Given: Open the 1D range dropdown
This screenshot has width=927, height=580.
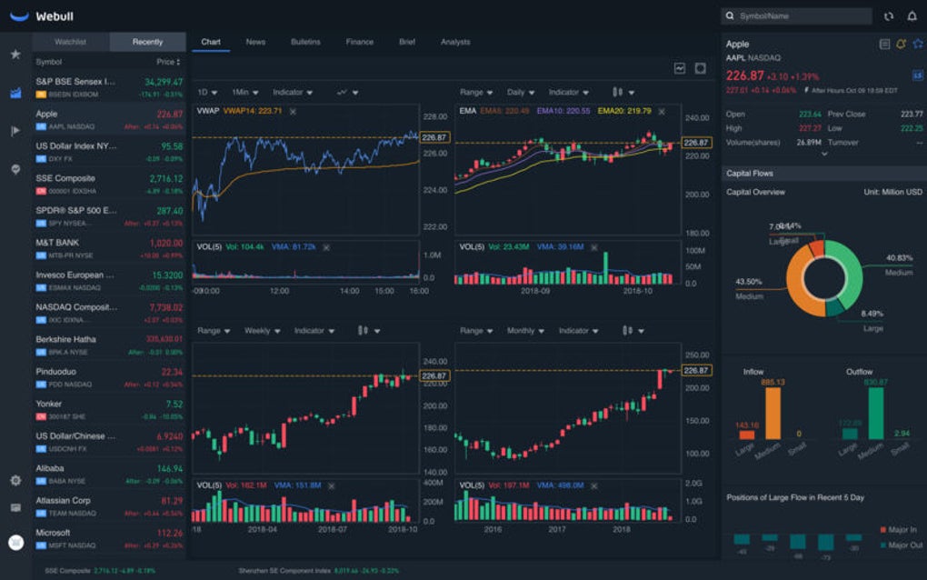Looking at the screenshot, I should point(207,92).
